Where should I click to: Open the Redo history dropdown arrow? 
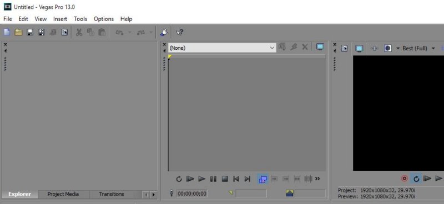pos(151,33)
